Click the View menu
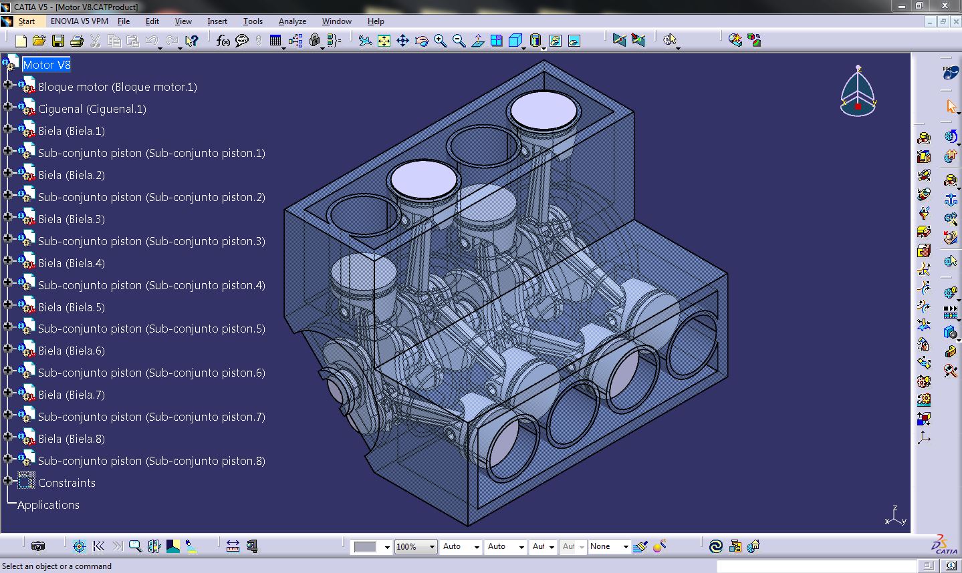This screenshot has width=962, height=573. click(183, 21)
